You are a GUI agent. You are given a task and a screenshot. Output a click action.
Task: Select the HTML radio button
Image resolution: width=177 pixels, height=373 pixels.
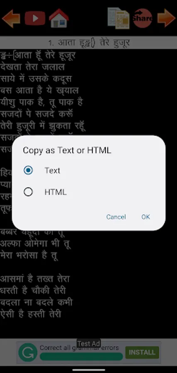tap(28, 192)
